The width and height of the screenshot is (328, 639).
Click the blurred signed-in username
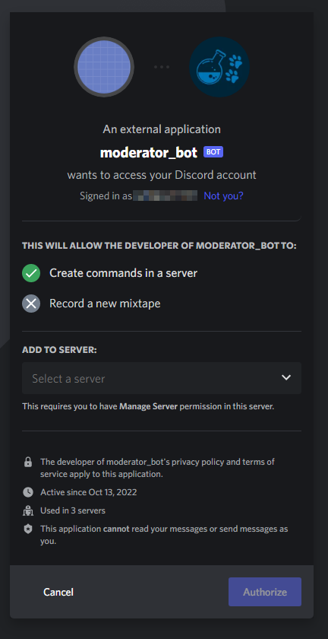click(166, 196)
